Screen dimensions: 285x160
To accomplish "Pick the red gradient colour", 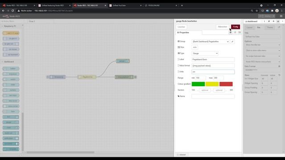I will click(226, 84).
